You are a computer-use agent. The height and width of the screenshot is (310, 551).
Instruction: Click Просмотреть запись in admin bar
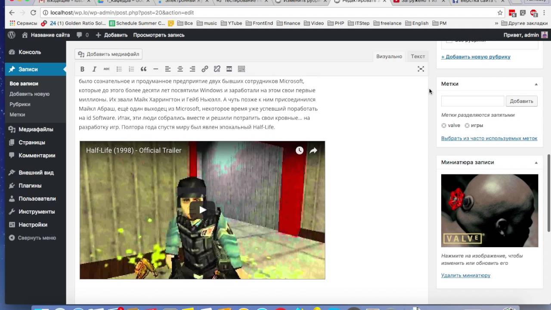click(159, 35)
